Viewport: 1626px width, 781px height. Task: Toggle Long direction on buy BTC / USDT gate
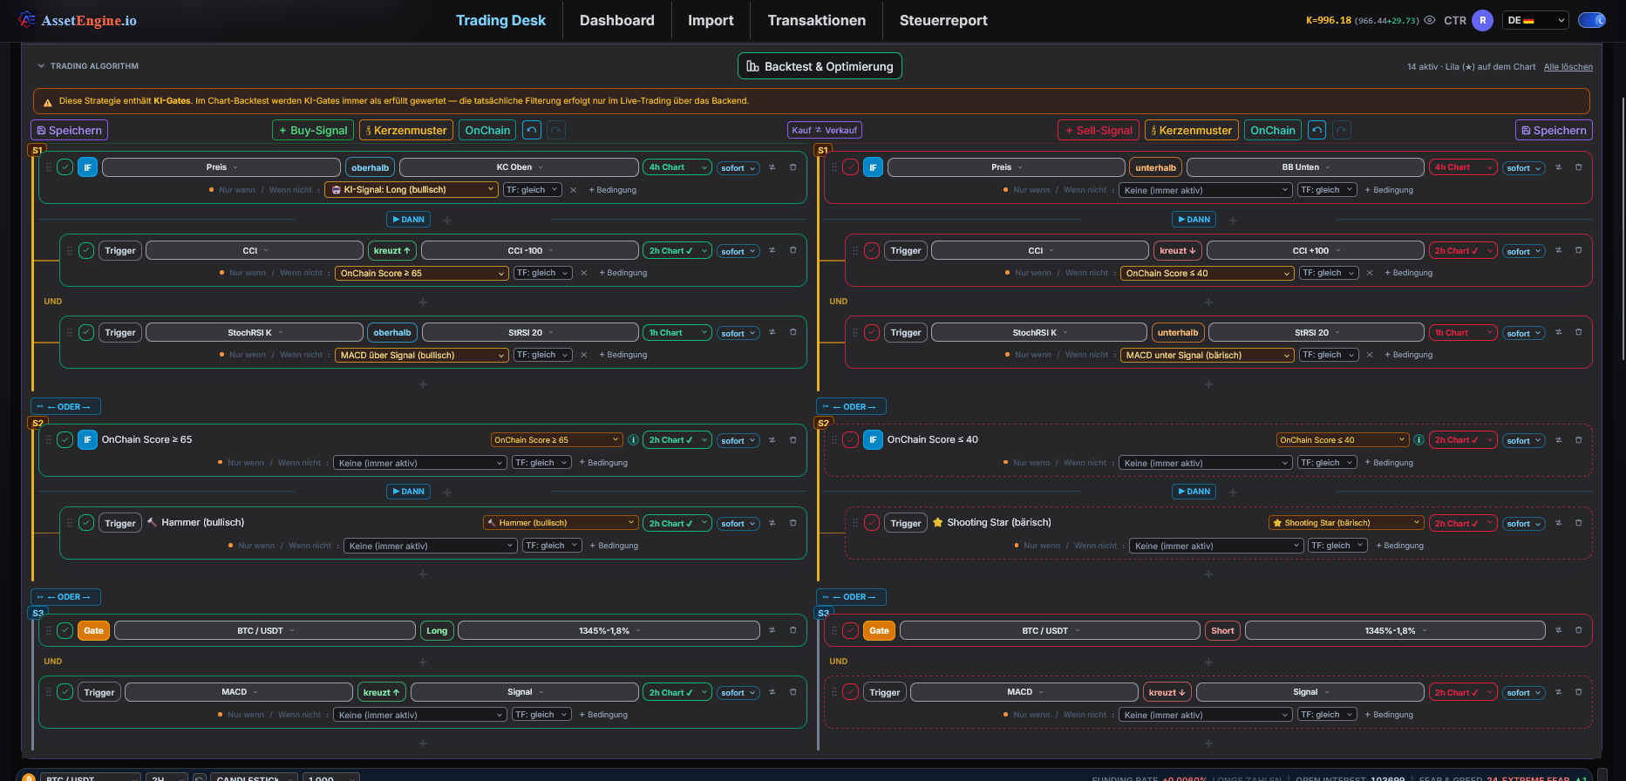[437, 630]
